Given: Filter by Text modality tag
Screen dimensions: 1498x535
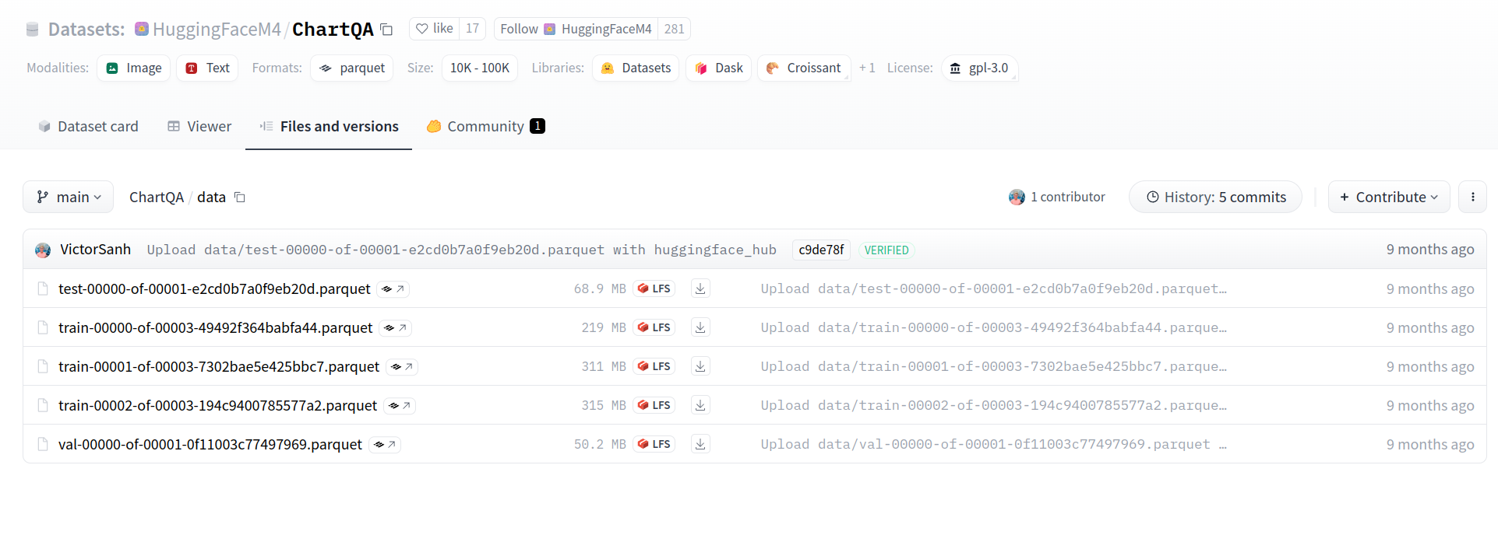Looking at the screenshot, I should click(207, 68).
